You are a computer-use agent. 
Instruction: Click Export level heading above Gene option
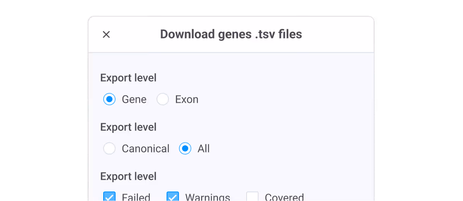click(128, 78)
